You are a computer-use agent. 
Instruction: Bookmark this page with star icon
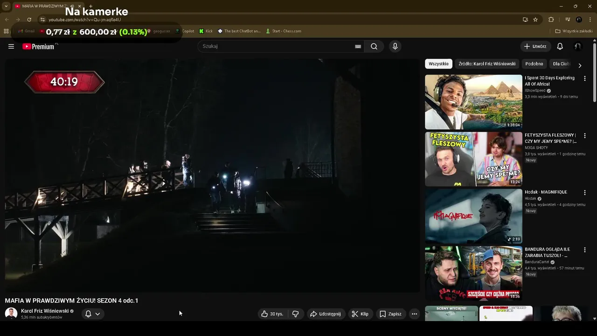tap(535, 20)
